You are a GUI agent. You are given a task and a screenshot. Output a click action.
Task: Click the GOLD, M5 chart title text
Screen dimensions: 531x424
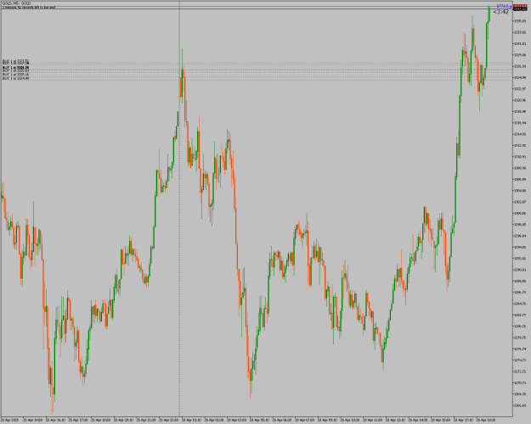point(17,3)
